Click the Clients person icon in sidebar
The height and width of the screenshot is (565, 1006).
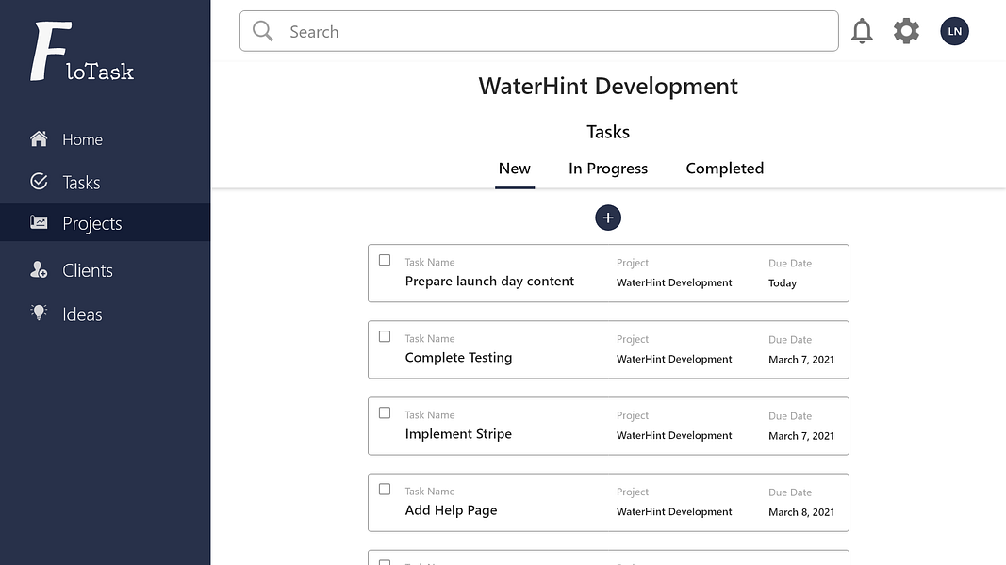(39, 270)
